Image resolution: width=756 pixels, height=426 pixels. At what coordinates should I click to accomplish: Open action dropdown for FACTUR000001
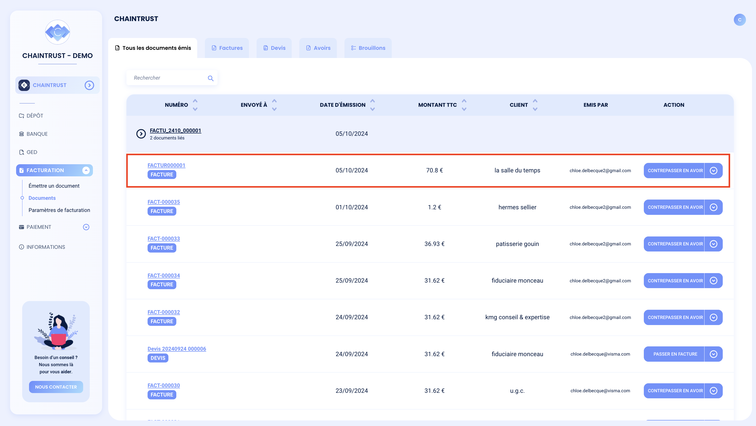(x=714, y=171)
